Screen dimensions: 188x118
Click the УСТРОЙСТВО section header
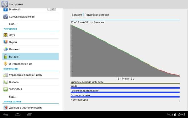[10, 29]
